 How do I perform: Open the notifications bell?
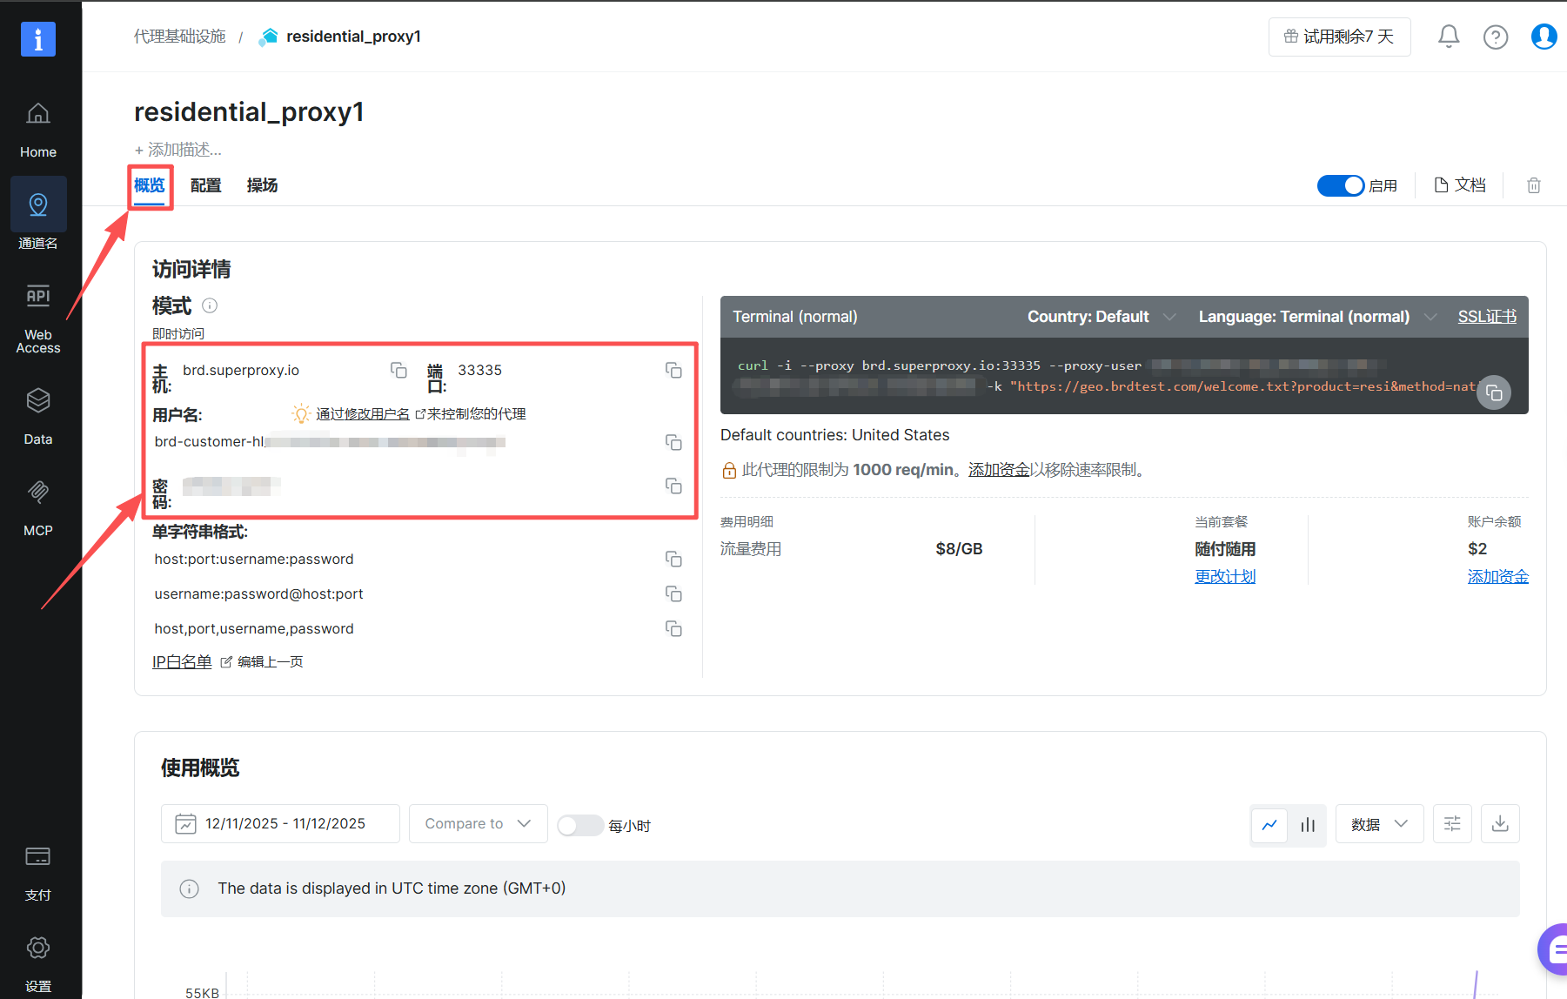click(x=1448, y=37)
